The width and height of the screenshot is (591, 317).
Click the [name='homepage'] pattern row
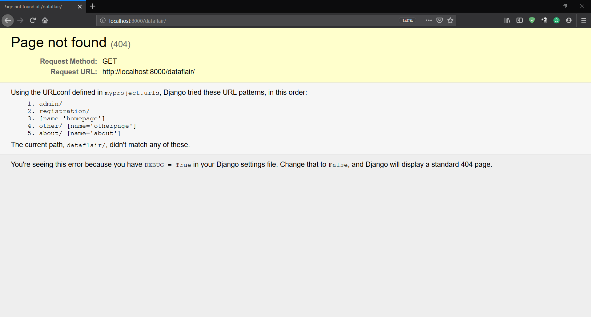coord(72,118)
